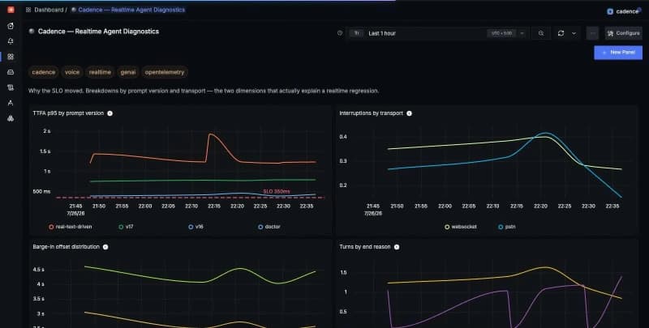The image size is (649, 328).
Task: Toggle the v17 series in the legend
Action: (x=126, y=227)
